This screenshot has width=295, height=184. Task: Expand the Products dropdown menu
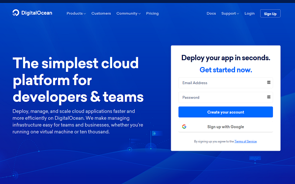[x=76, y=14]
